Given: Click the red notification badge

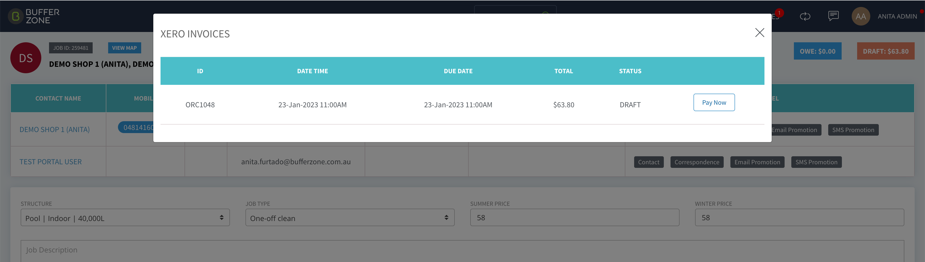Looking at the screenshot, I should pyautogui.click(x=779, y=13).
